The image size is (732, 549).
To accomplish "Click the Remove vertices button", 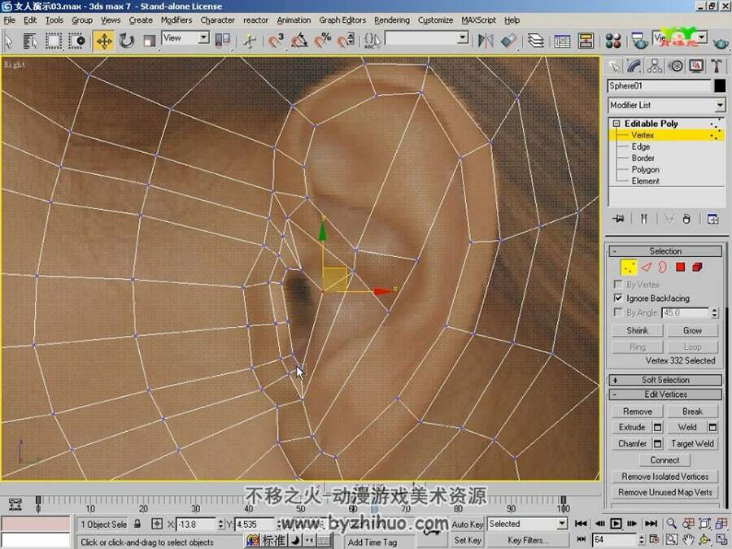I will pyautogui.click(x=637, y=412).
